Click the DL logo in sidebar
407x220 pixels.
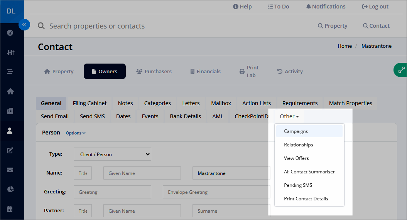click(x=11, y=12)
